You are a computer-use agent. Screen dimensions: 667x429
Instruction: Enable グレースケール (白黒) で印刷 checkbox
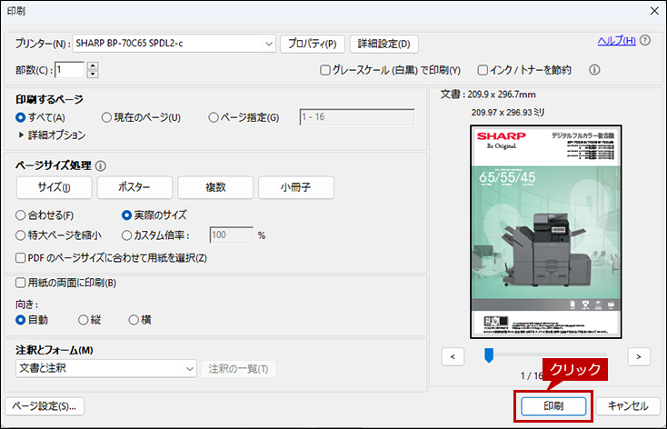[325, 70]
